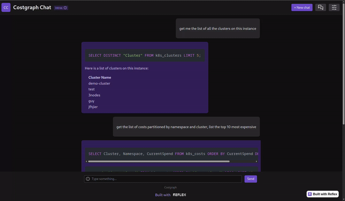This screenshot has width=345, height=201.
Task: Select the SELECT DISTINCT SQL code block
Action: (144, 55)
